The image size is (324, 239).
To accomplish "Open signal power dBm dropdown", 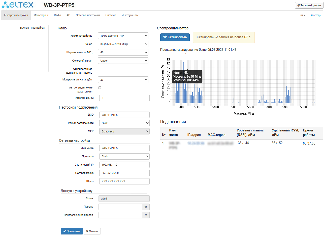I will click(x=123, y=80).
